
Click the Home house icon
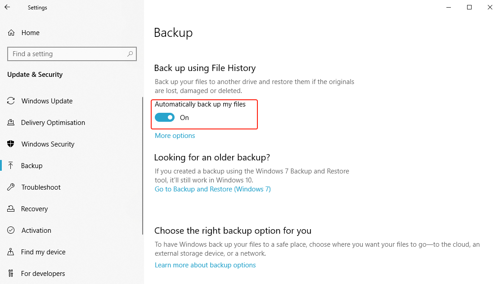coord(11,32)
